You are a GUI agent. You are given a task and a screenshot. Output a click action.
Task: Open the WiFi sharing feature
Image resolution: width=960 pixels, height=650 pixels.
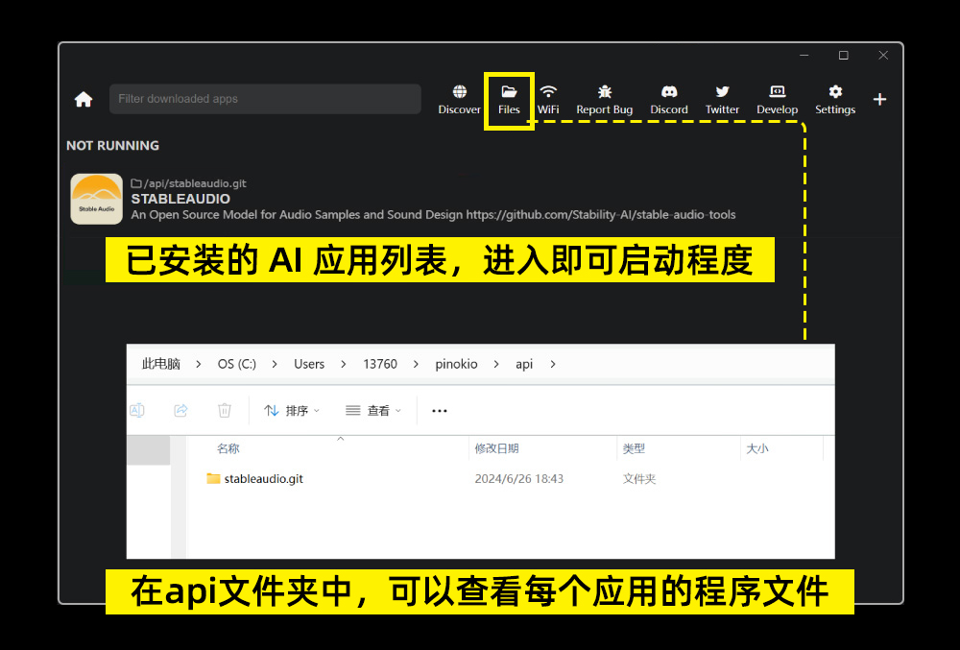click(x=548, y=93)
